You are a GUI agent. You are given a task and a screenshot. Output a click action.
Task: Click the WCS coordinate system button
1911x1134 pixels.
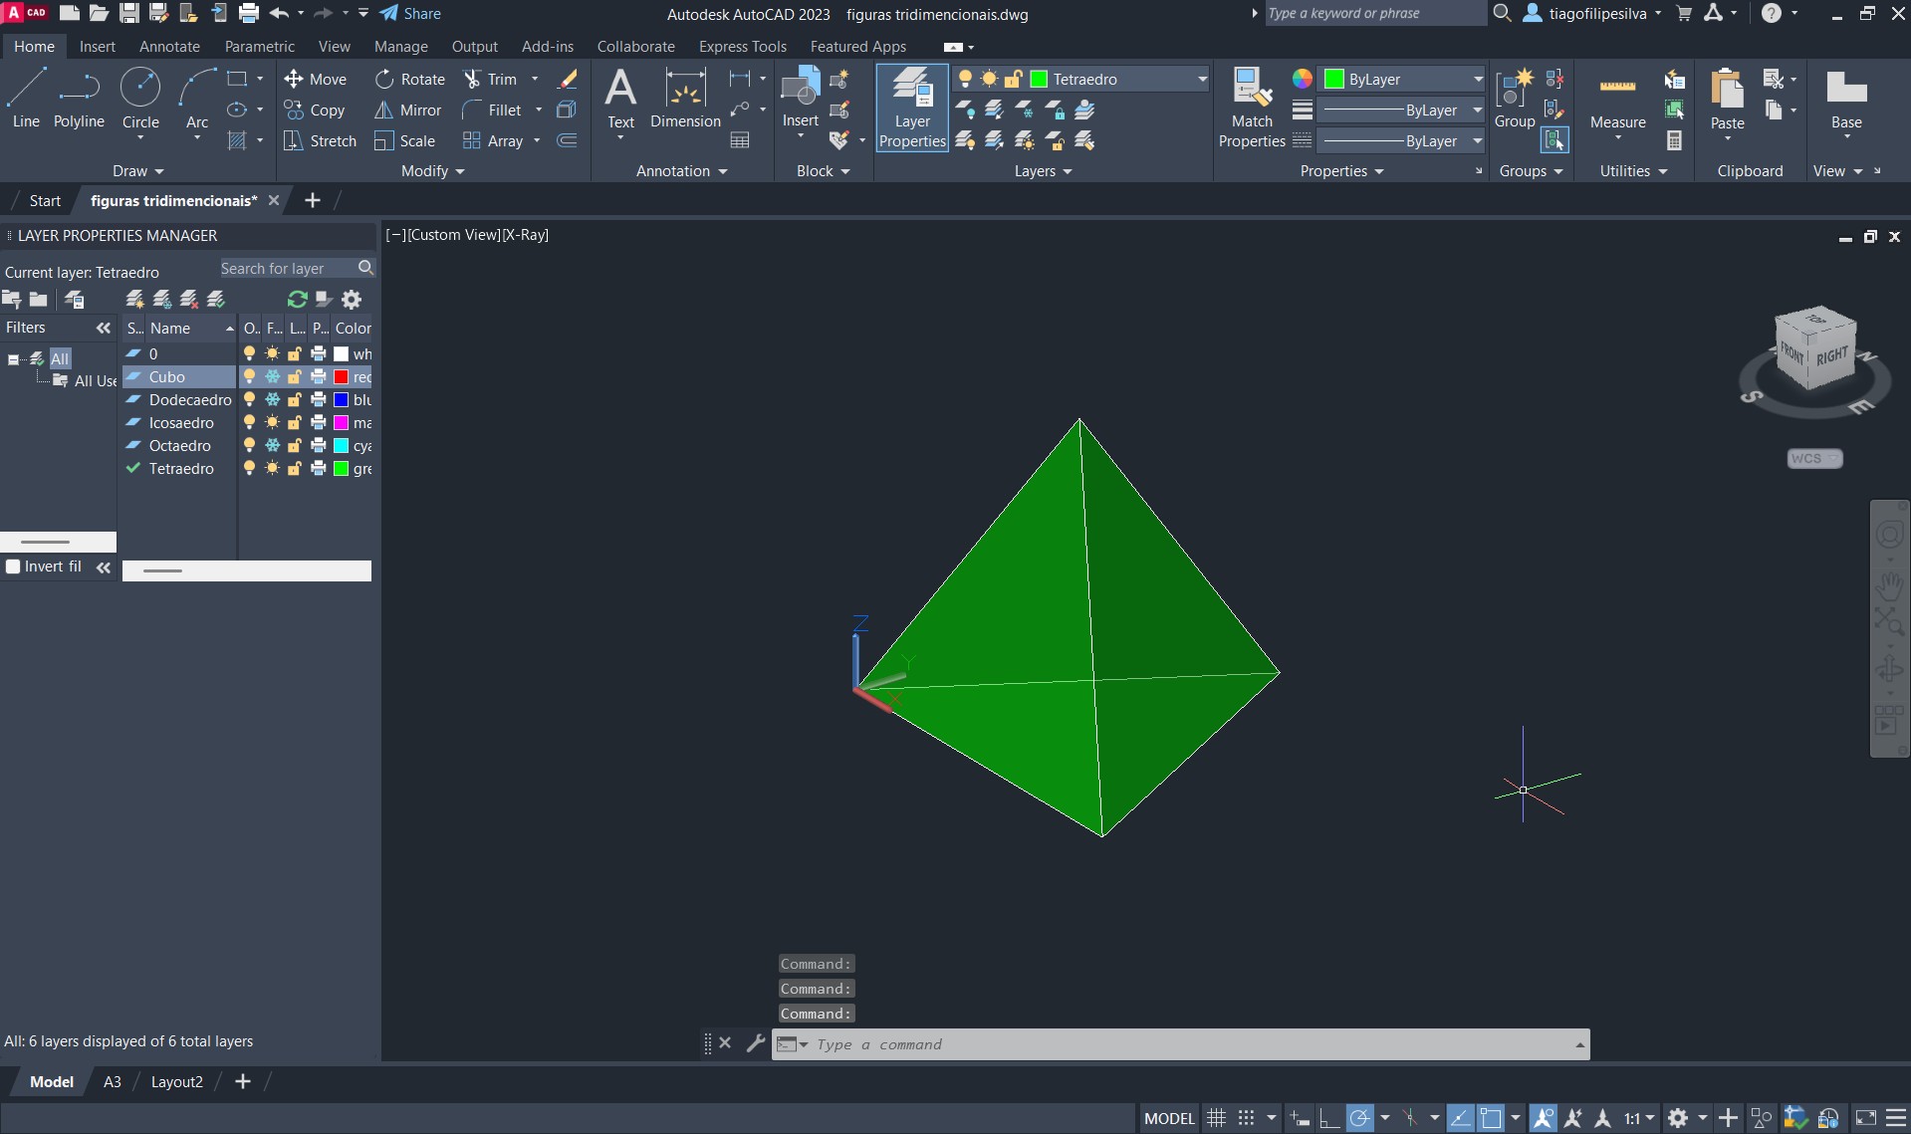1813,459
